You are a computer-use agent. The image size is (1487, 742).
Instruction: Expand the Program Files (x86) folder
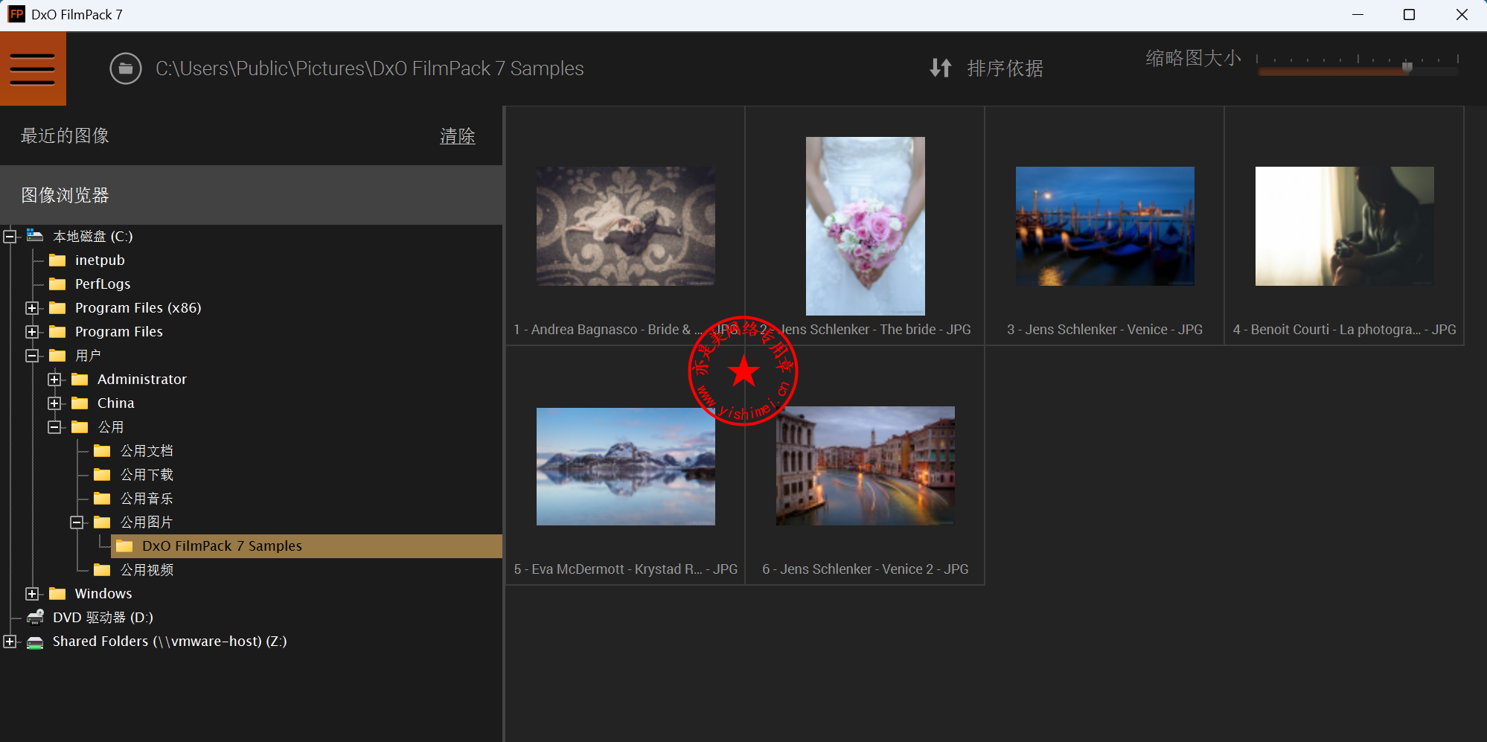click(32, 308)
